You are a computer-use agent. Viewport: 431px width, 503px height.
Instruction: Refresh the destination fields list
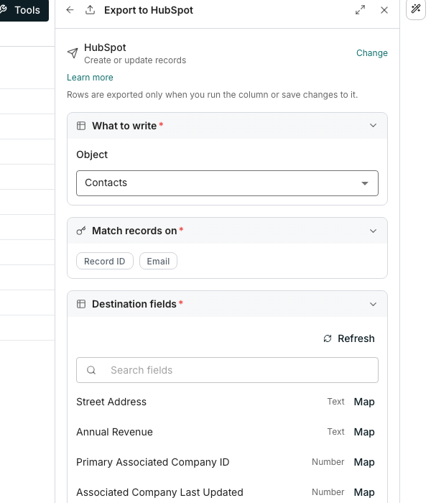point(349,338)
